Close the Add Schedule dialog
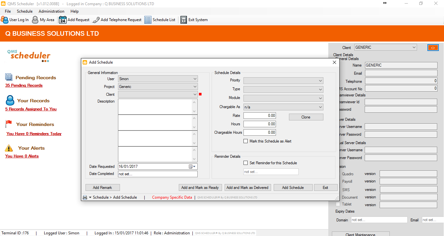This screenshot has width=444, height=236. tap(334, 62)
